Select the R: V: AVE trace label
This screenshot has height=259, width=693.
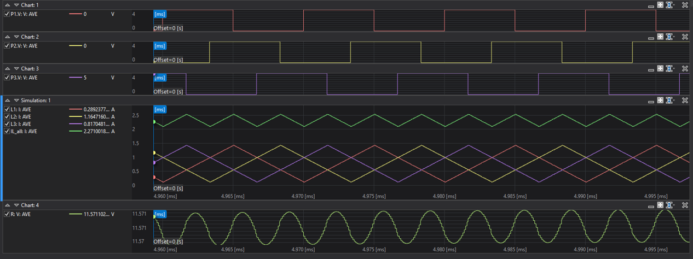pos(21,214)
